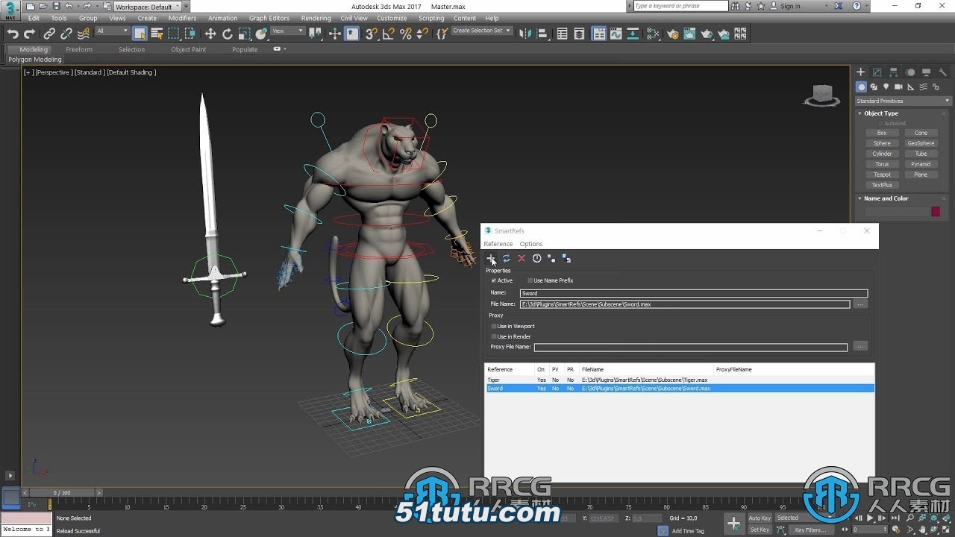Click the Pyramid object type button
This screenshot has width=955, height=537.
pos(921,164)
